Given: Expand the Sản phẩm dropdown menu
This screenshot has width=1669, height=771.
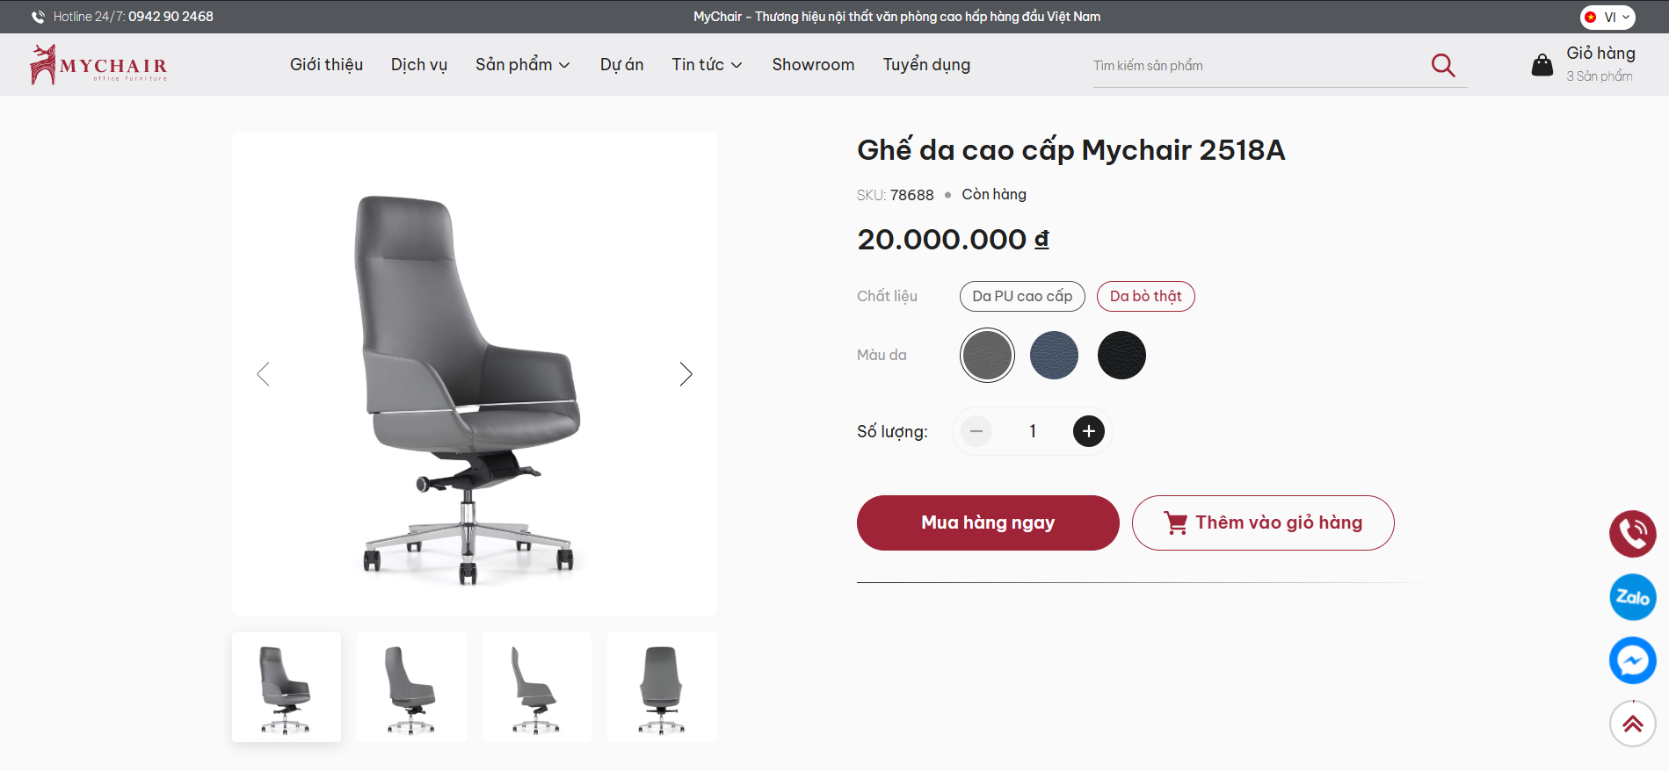Looking at the screenshot, I should click(x=523, y=65).
